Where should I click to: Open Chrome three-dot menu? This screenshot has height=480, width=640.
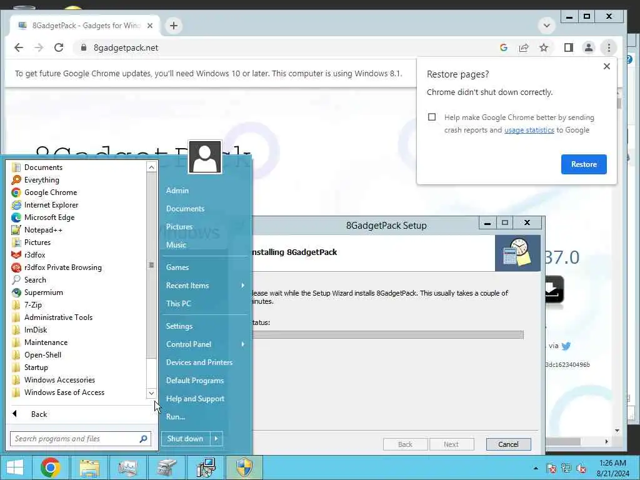coord(609,47)
